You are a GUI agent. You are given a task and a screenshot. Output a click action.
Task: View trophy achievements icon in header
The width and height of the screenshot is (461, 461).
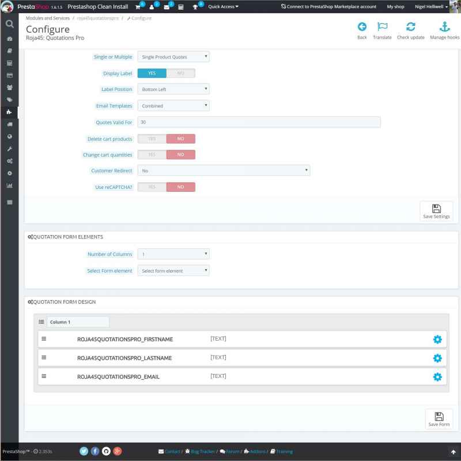tap(195, 7)
